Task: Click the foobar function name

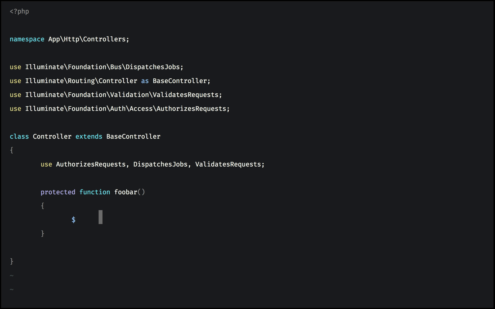Action: [x=126, y=192]
